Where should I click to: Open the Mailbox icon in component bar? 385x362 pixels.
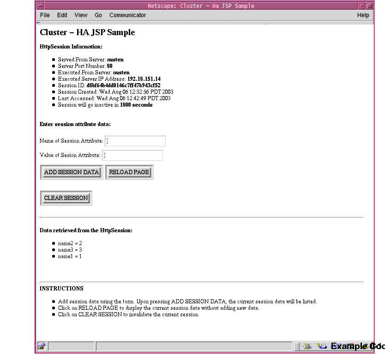click(x=323, y=346)
